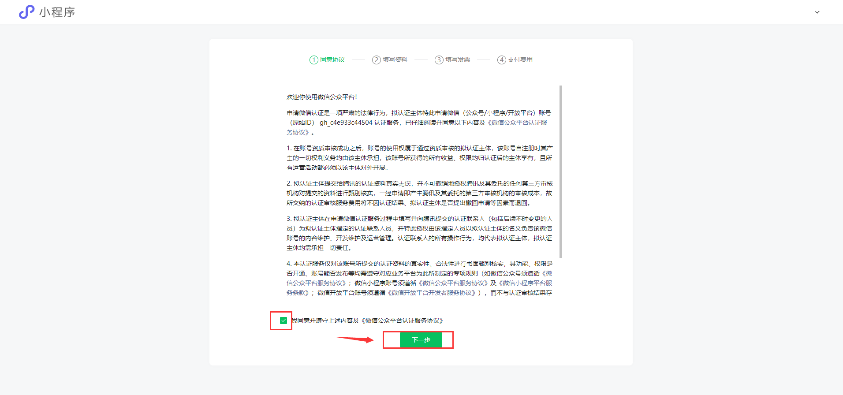Open 《微信小程序平台服务条款》 link

[525, 283]
